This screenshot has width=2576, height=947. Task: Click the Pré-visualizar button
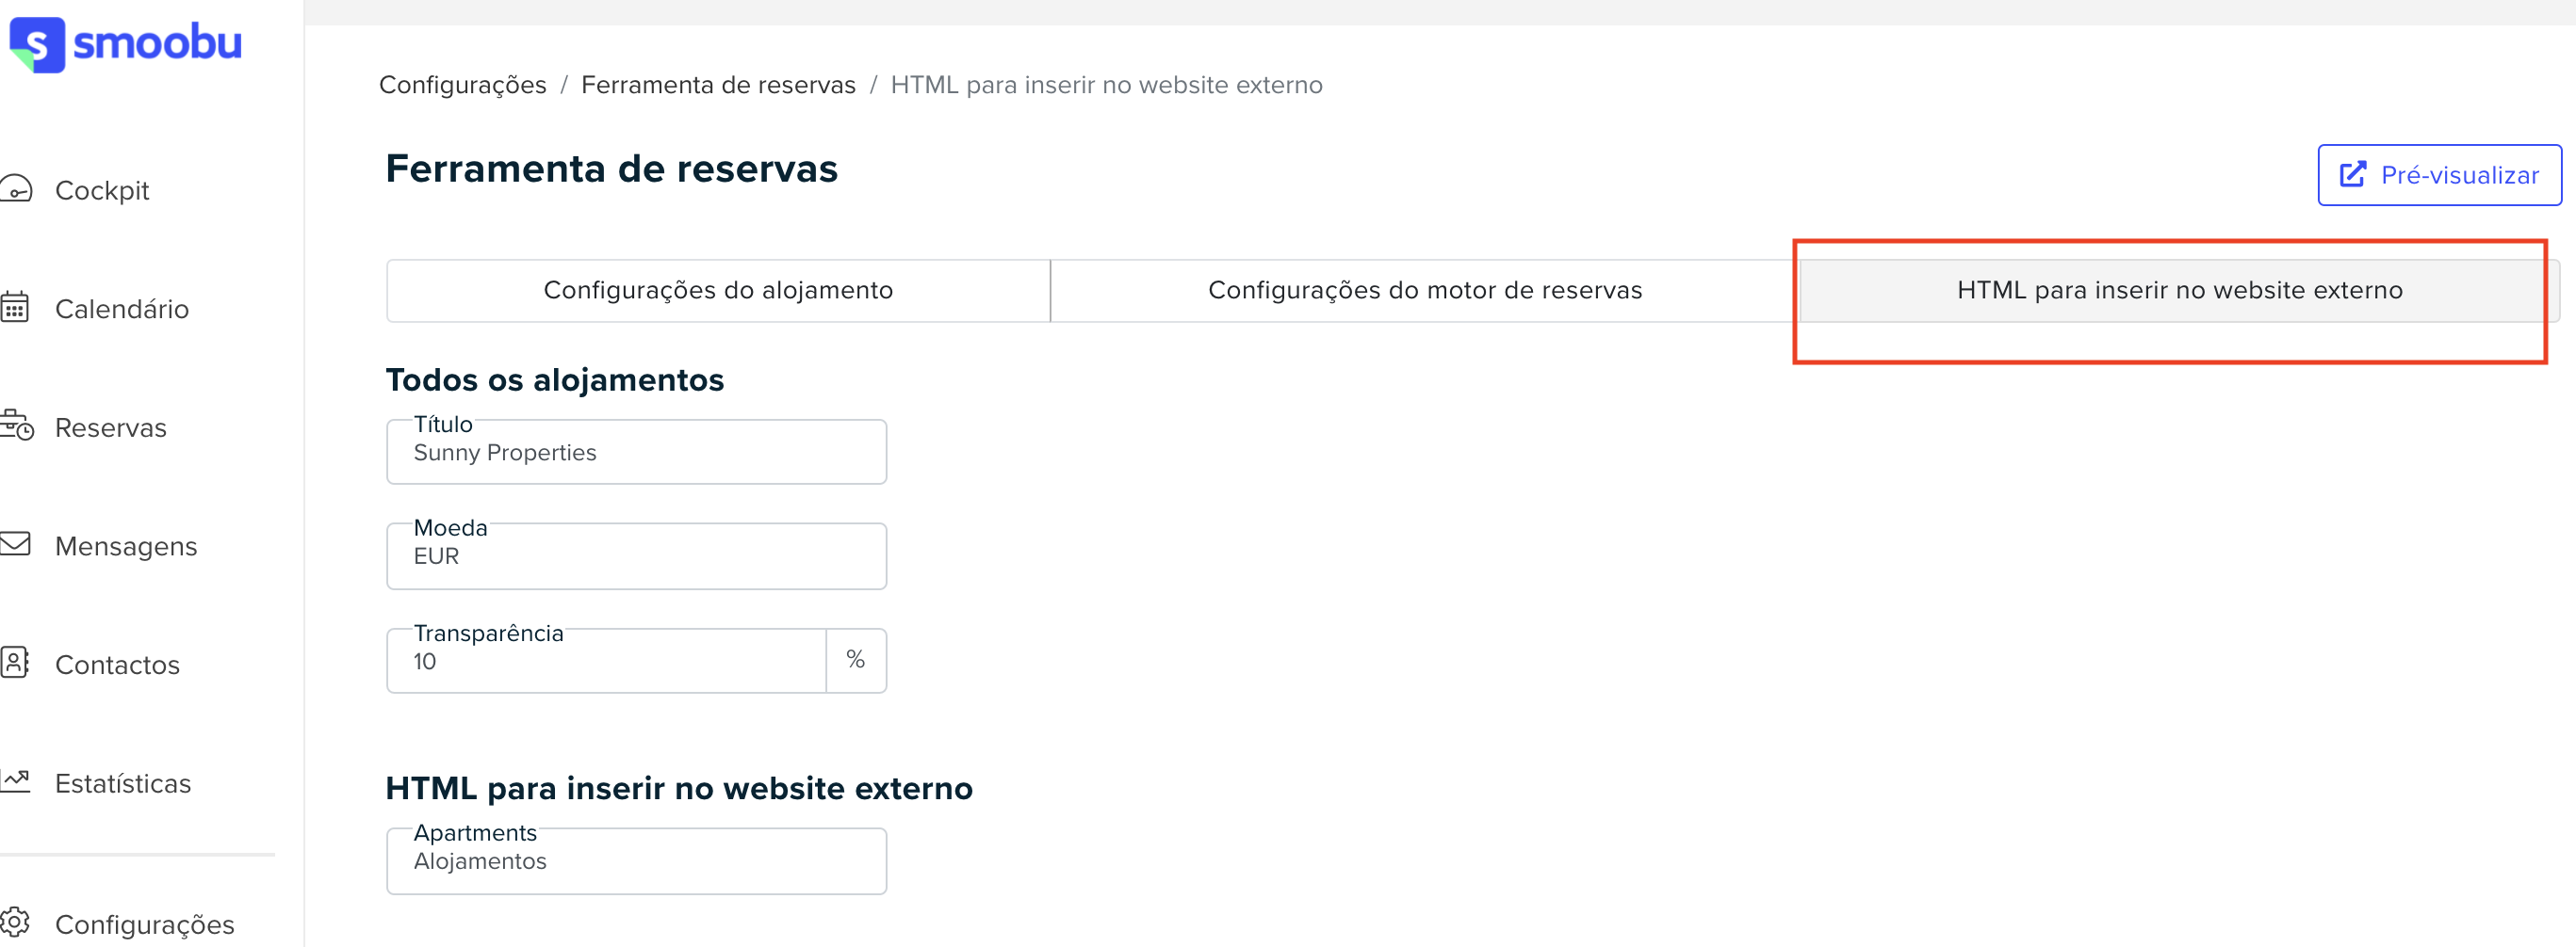point(2440,175)
